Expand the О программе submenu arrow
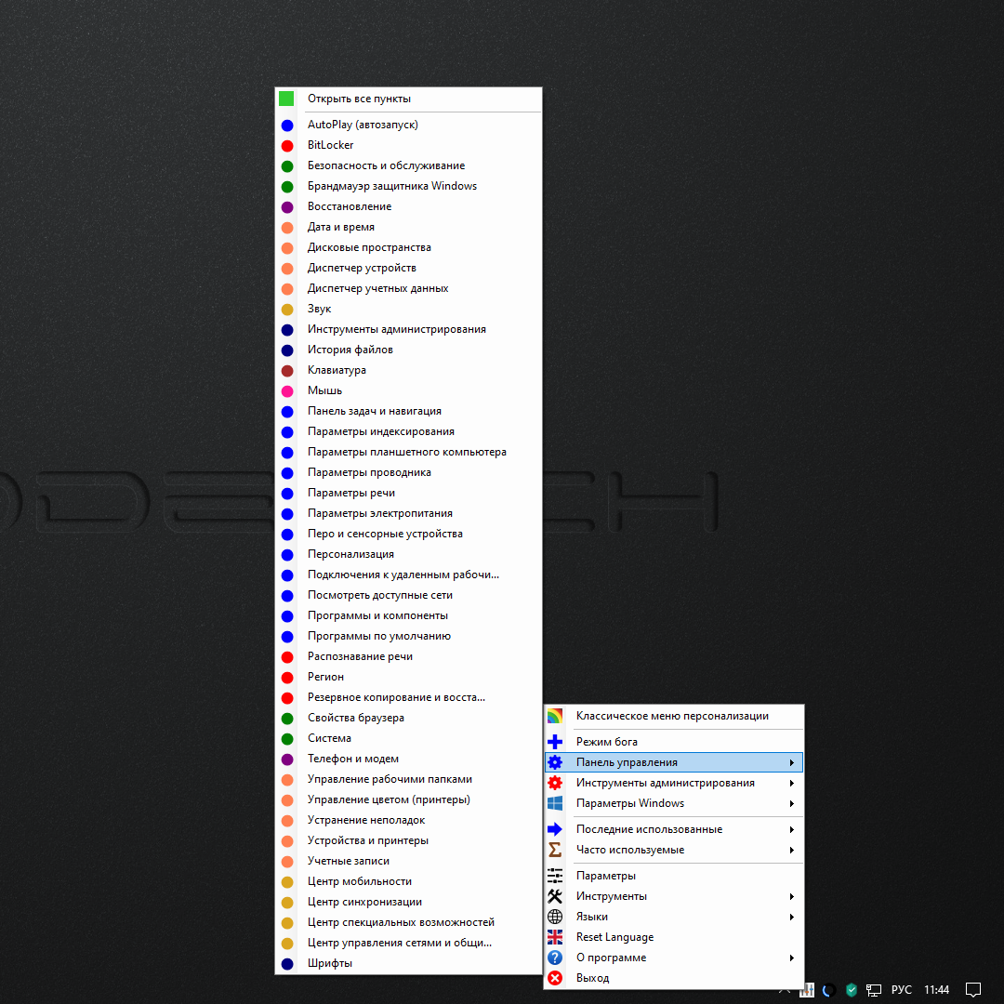The width and height of the screenshot is (1004, 1004). coord(792,958)
